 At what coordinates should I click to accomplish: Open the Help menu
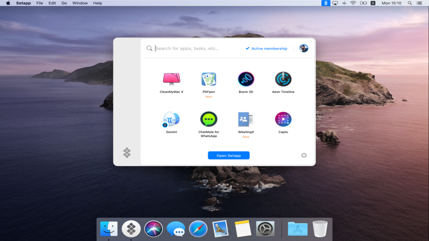click(97, 3)
